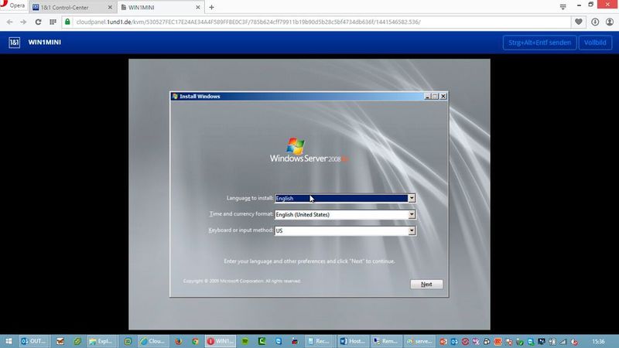Click the Opera menu button

click(13, 5)
